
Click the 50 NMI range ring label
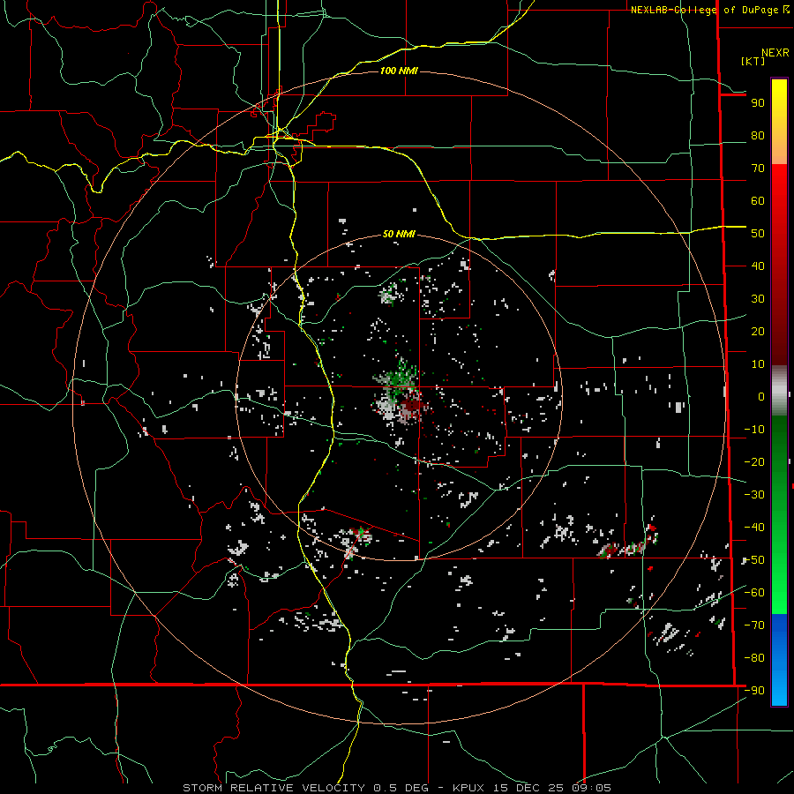click(399, 234)
